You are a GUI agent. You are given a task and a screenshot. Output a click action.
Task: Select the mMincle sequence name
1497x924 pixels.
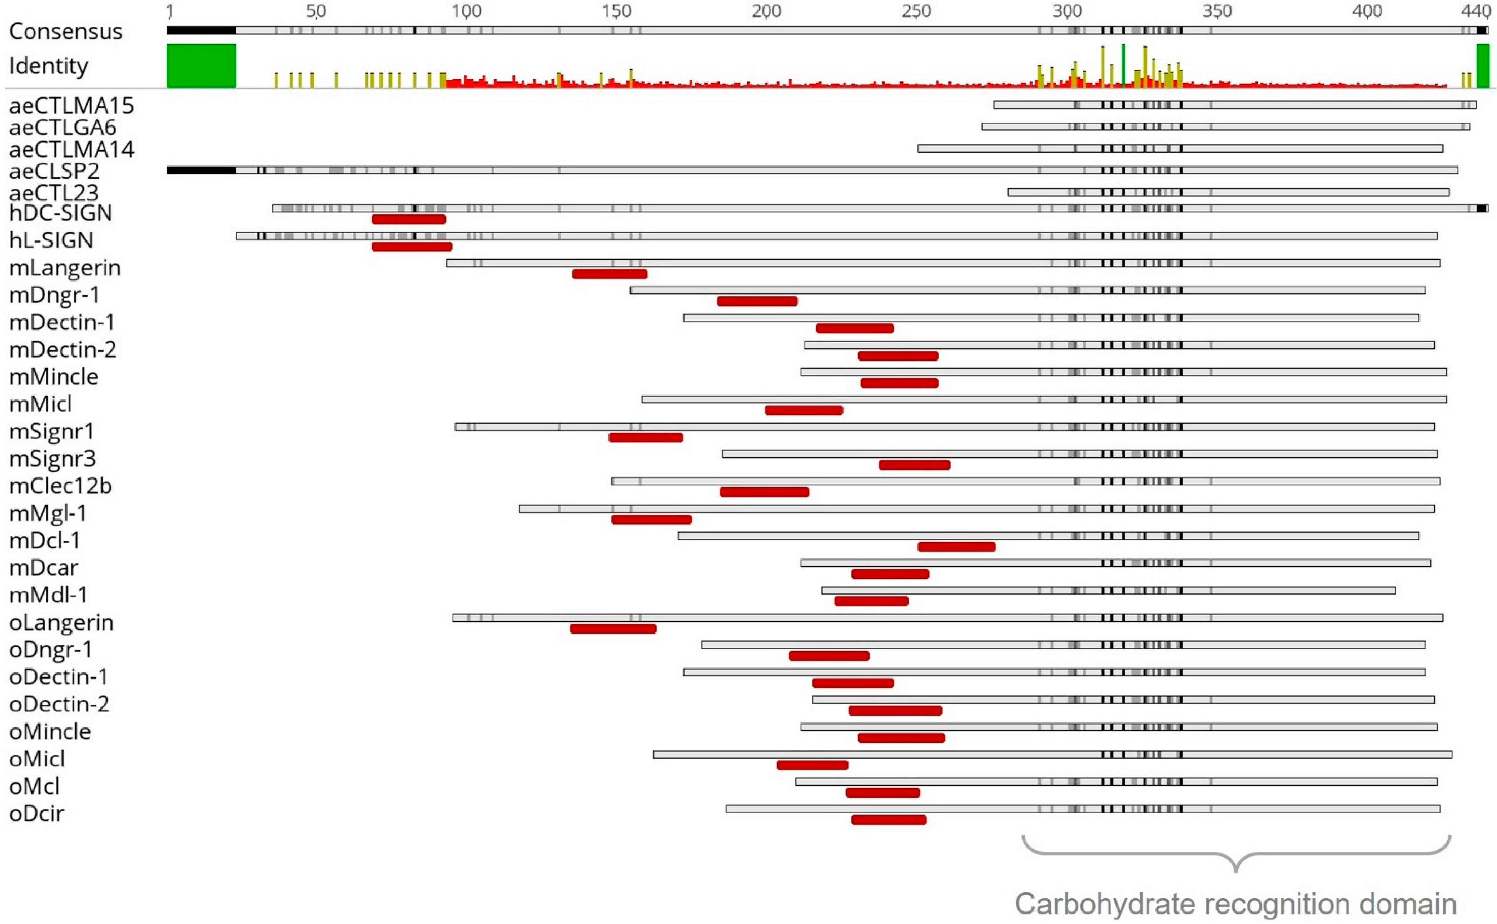tap(53, 377)
